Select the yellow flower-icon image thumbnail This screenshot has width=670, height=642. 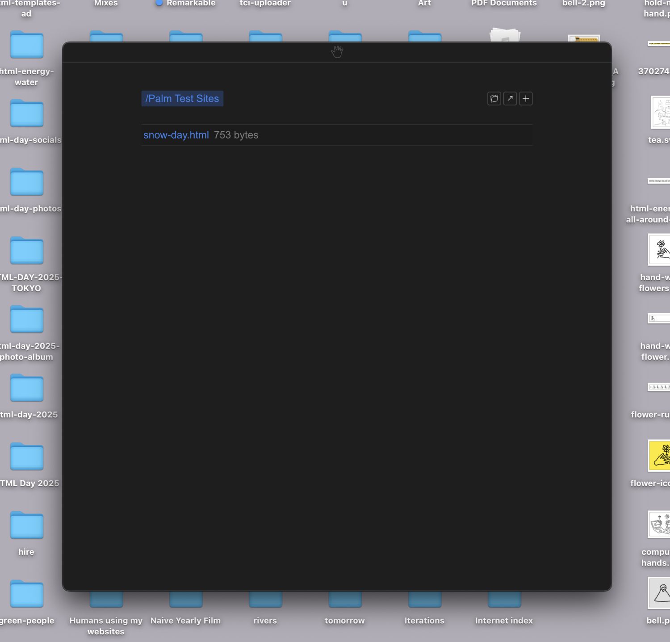tap(660, 456)
